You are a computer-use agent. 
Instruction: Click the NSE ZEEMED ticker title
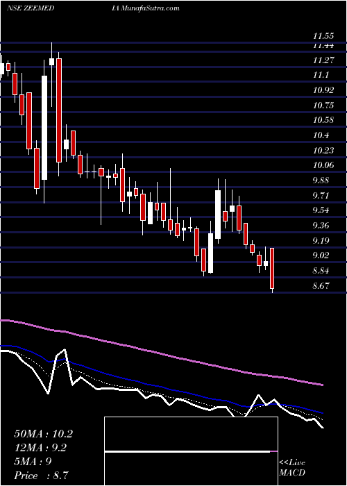pyautogui.click(x=31, y=8)
